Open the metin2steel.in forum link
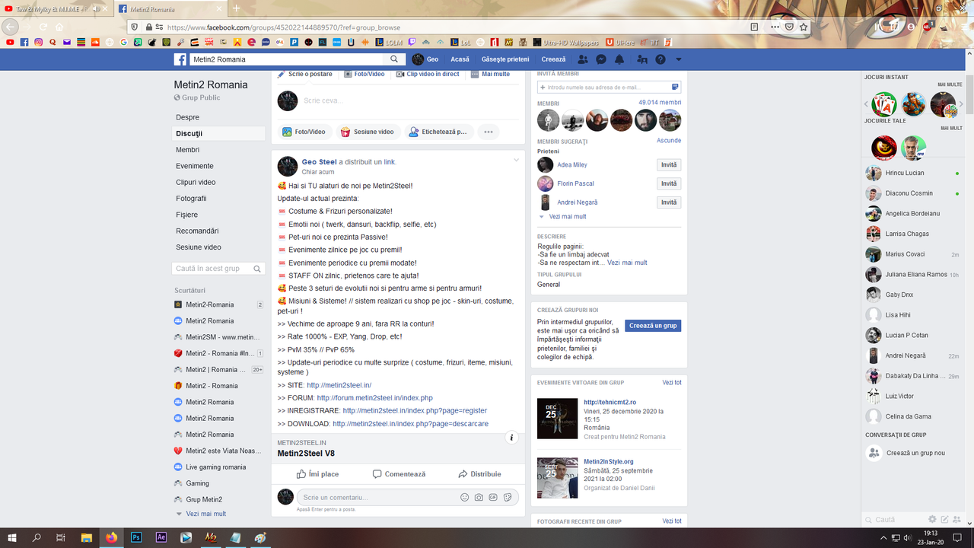974x548 pixels. tap(374, 398)
